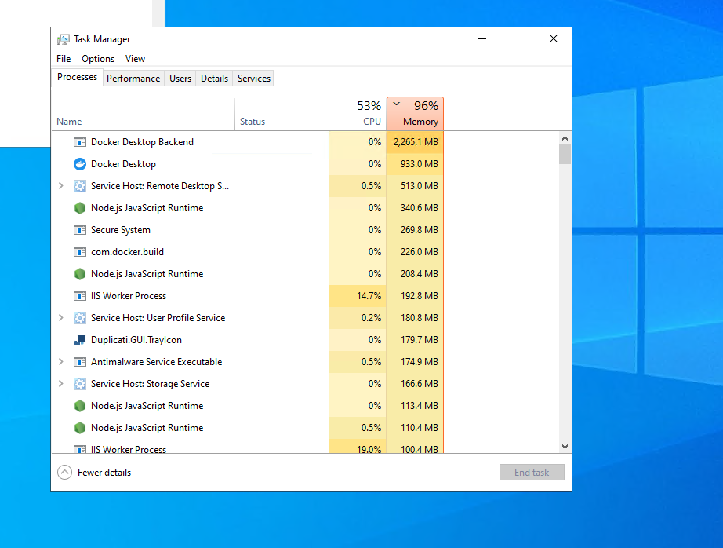Click the scrollbar down arrow in process list
Screen dimensions: 723x548
pyautogui.click(x=565, y=447)
